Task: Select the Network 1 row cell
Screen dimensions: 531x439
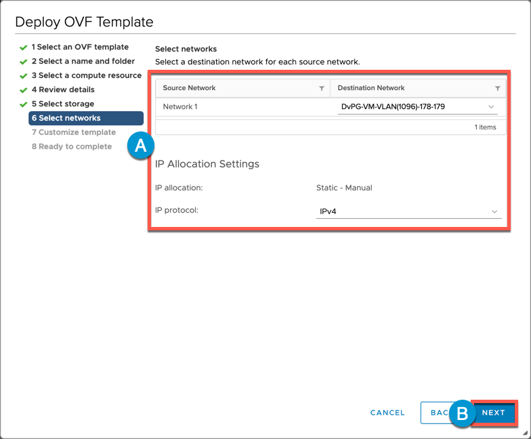Action: tap(180, 107)
